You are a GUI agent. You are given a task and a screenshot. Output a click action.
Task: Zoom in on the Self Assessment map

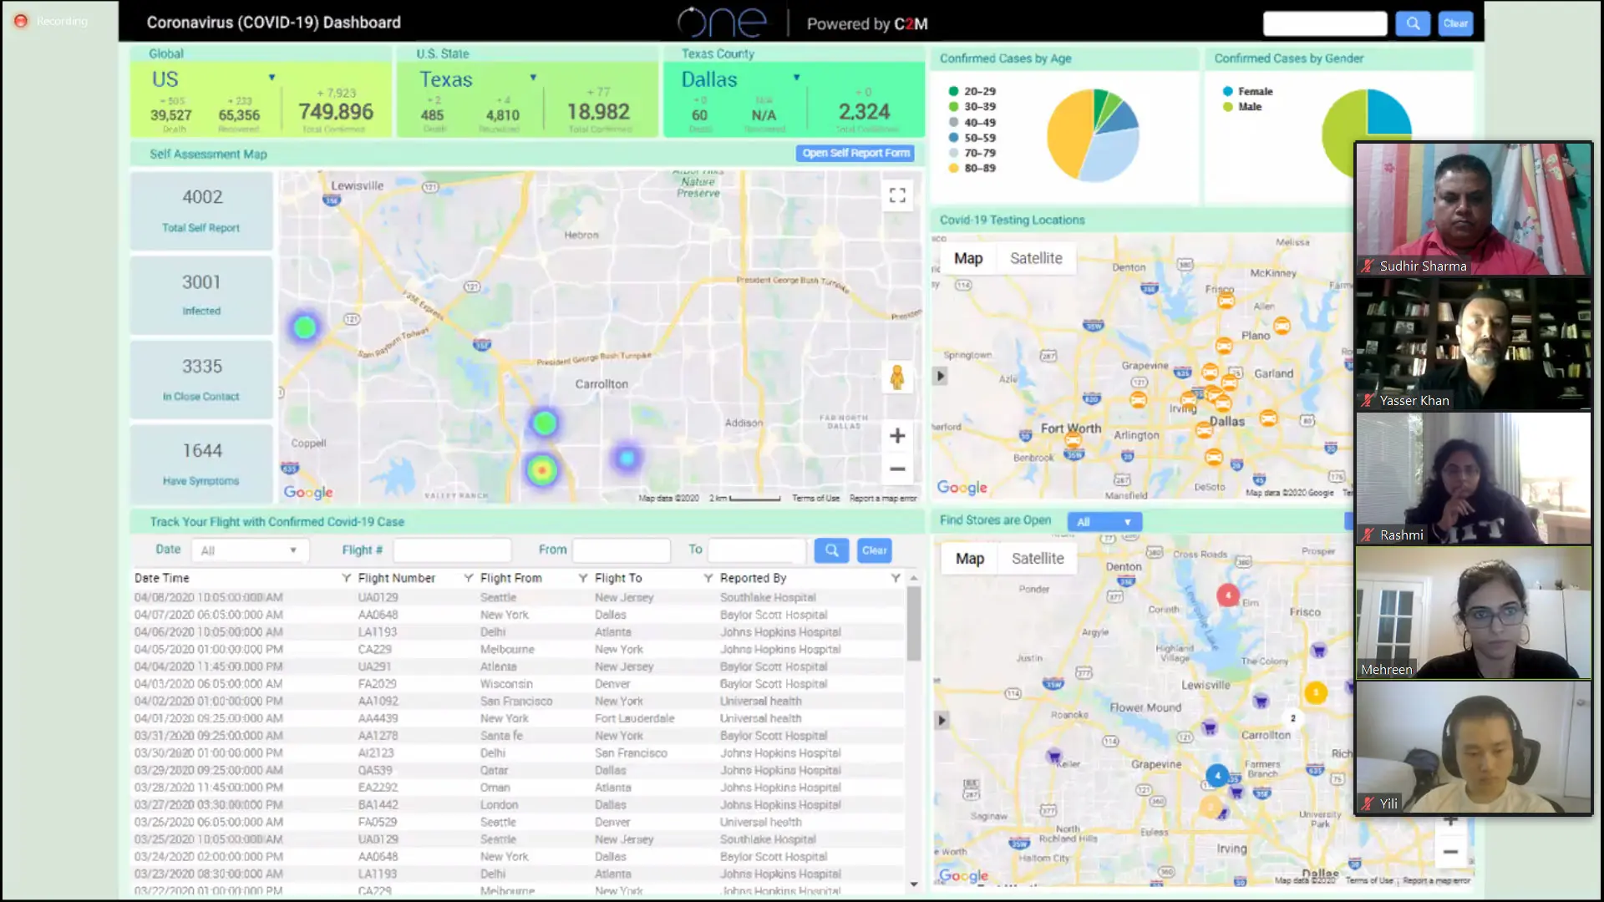point(897,436)
